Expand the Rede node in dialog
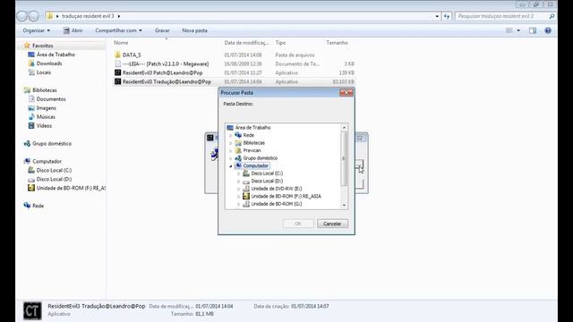This screenshot has width=573, height=322. coord(231,135)
